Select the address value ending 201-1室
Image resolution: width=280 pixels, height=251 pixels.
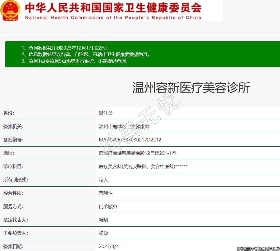click(137, 153)
